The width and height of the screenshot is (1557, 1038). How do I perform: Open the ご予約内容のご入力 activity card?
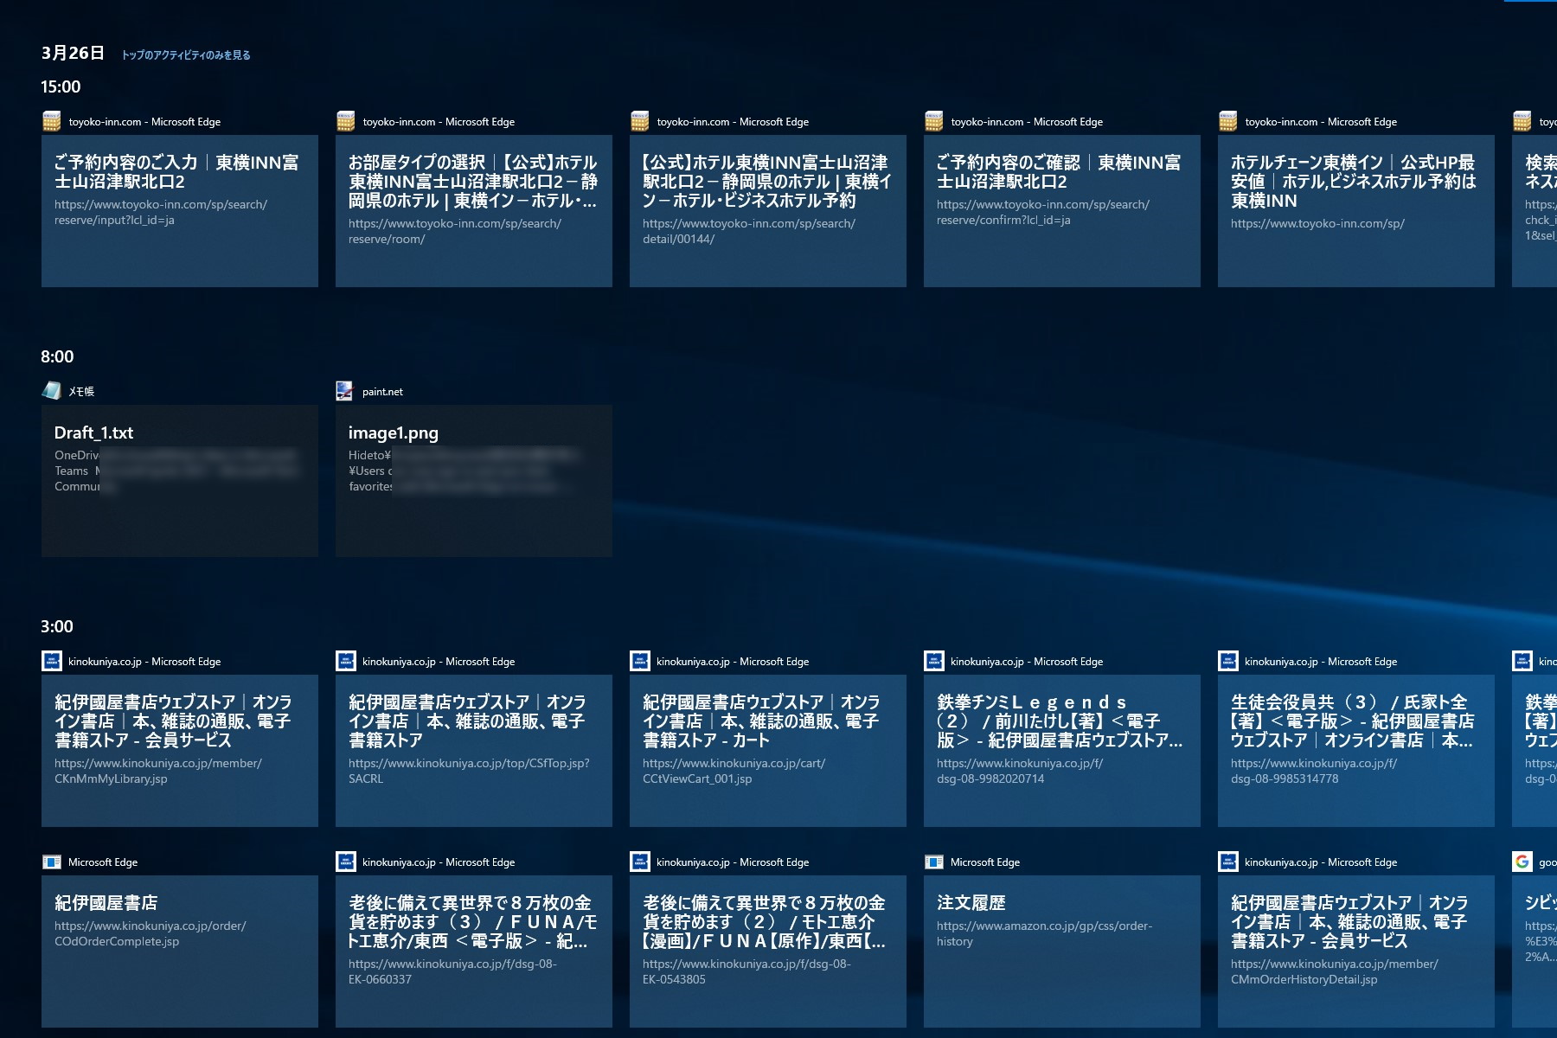tap(180, 211)
